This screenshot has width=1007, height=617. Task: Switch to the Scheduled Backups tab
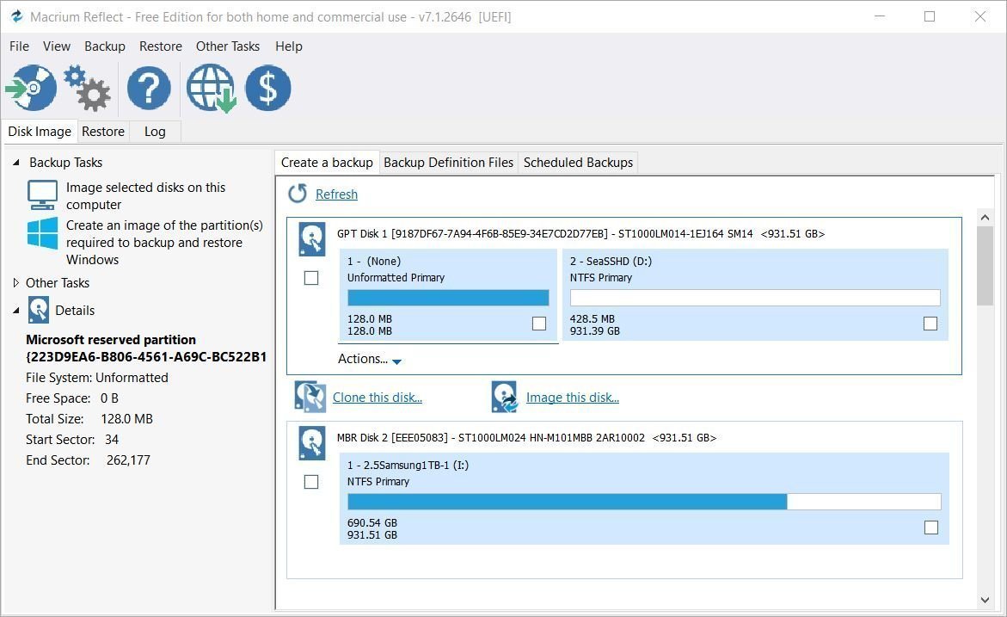pos(578,162)
